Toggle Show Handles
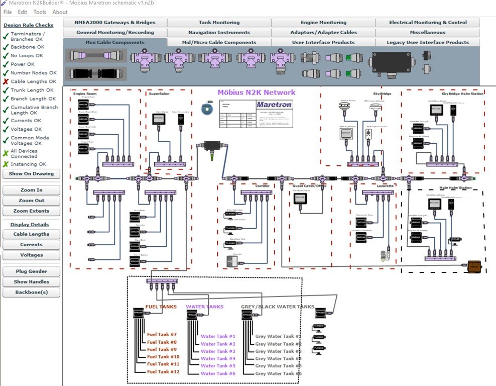496x386 pixels. [31, 282]
